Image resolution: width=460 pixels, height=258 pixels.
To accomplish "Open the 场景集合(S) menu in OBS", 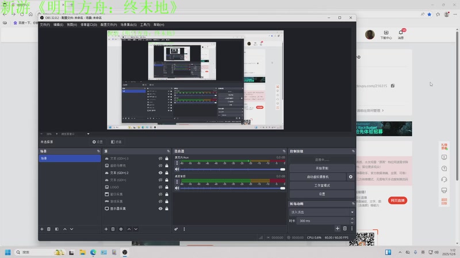I will click(128, 25).
